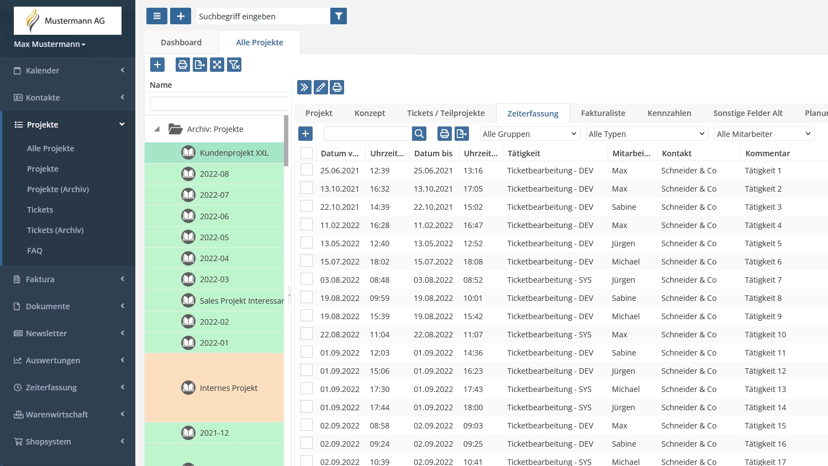Click the book icon of project 2022-01
The image size is (828, 466).
tap(188, 343)
